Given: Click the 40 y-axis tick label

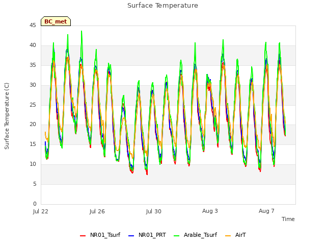Looking at the screenshot, I should pos(33,45).
